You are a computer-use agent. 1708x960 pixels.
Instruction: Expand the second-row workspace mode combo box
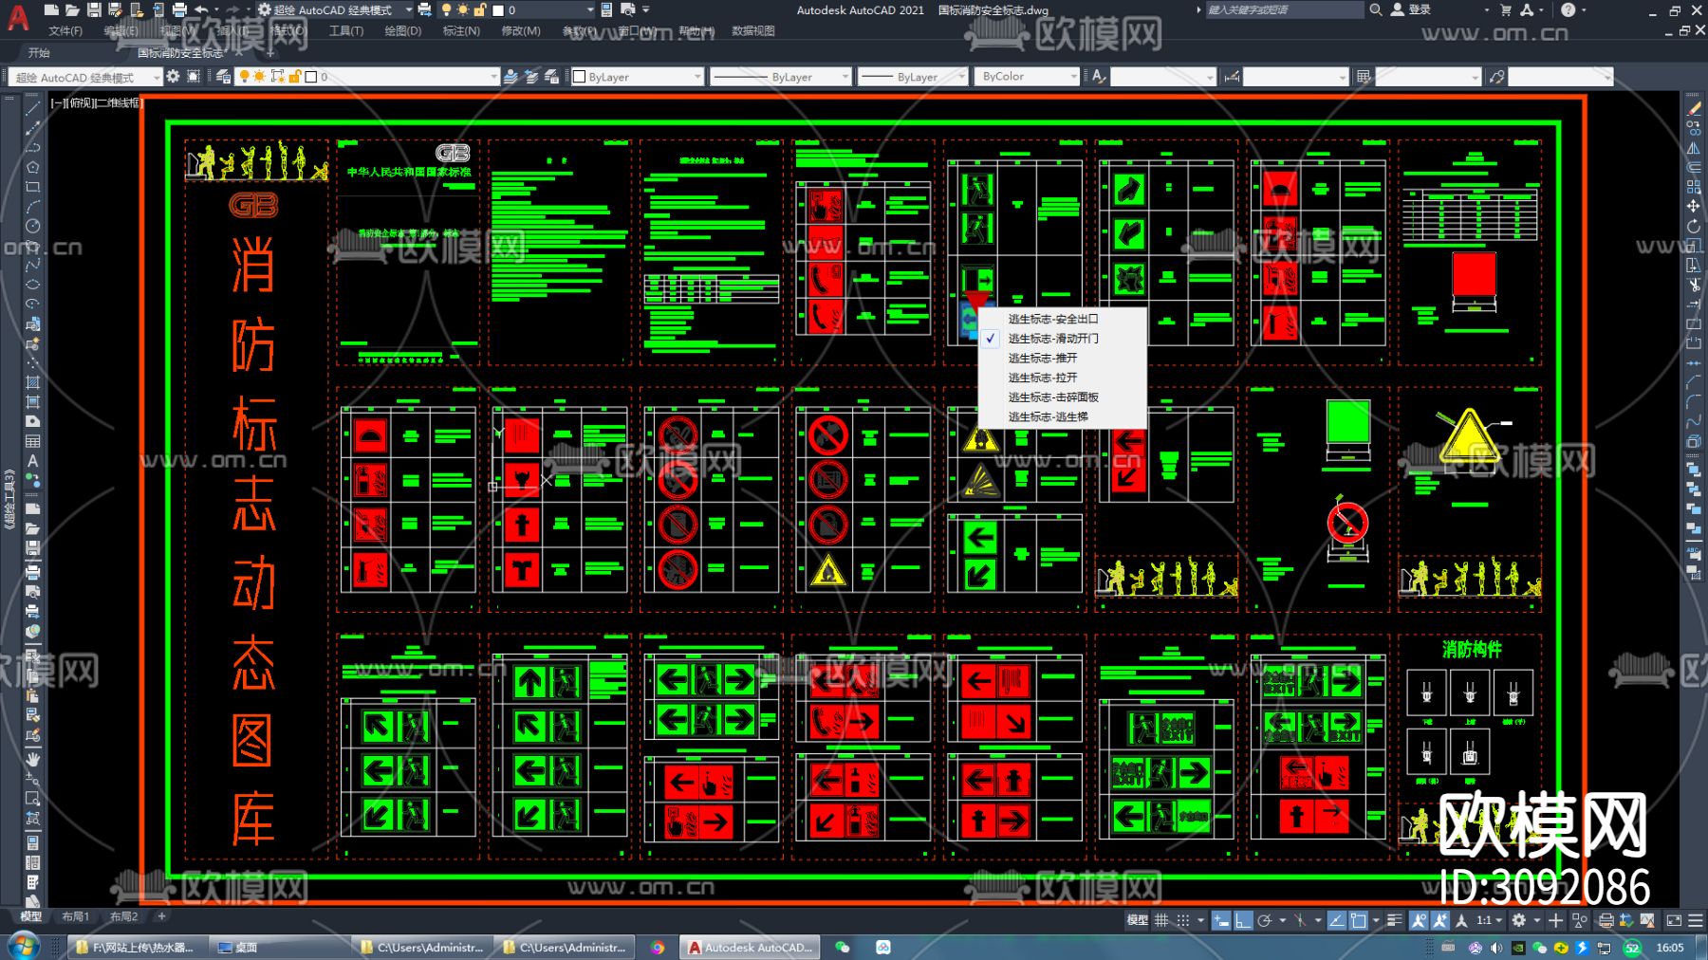pyautogui.click(x=85, y=77)
